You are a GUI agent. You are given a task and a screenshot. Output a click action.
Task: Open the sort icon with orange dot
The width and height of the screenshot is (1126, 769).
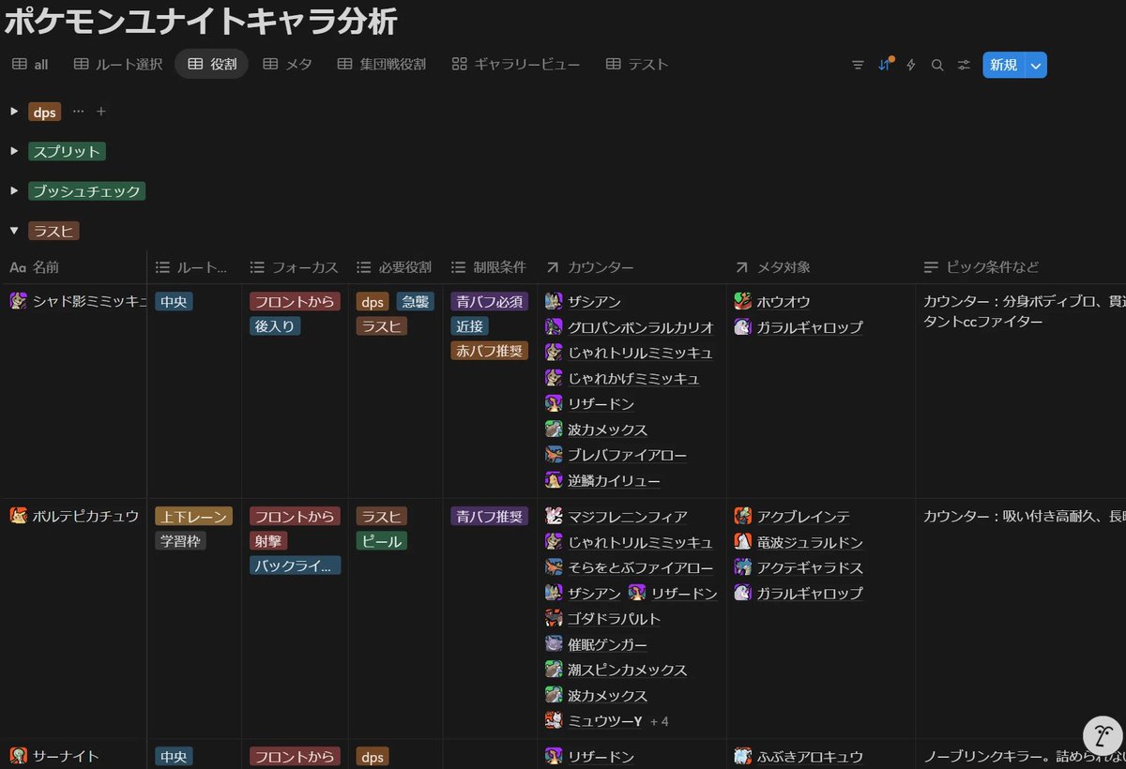coord(884,65)
